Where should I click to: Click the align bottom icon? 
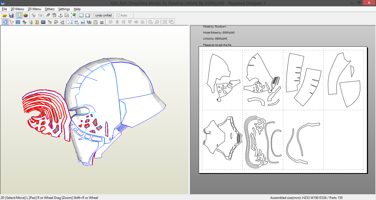pyautogui.click(x=143, y=22)
